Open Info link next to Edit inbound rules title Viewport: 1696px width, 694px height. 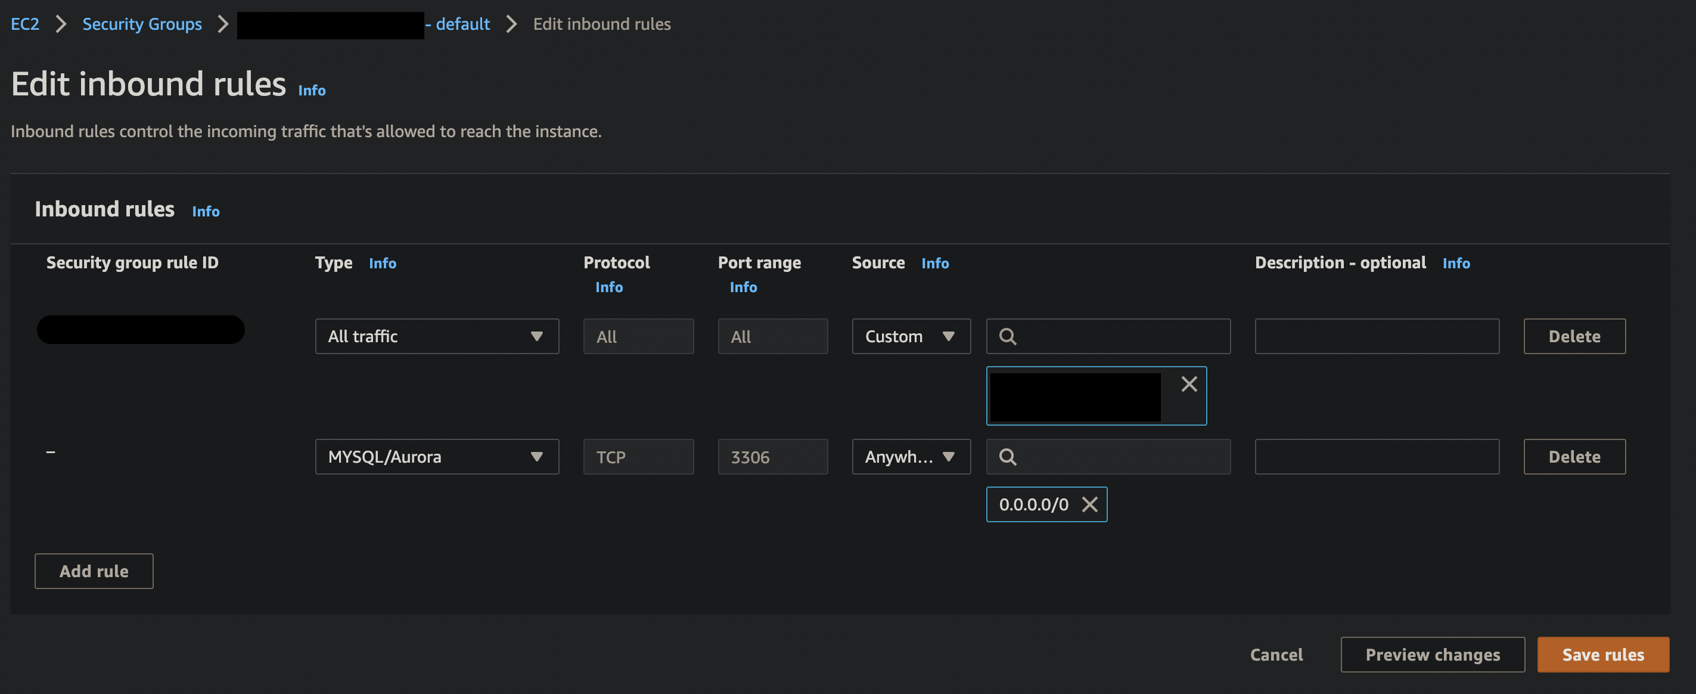(312, 90)
